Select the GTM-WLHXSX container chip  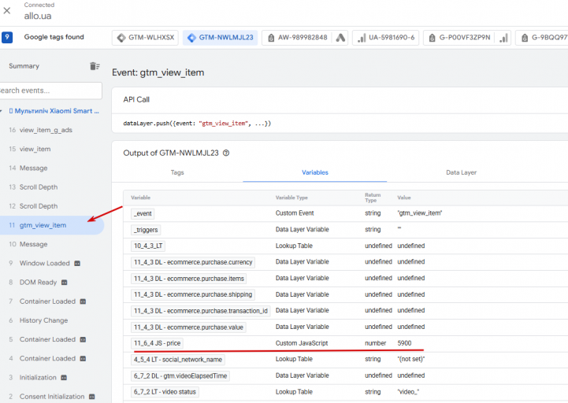coord(145,37)
